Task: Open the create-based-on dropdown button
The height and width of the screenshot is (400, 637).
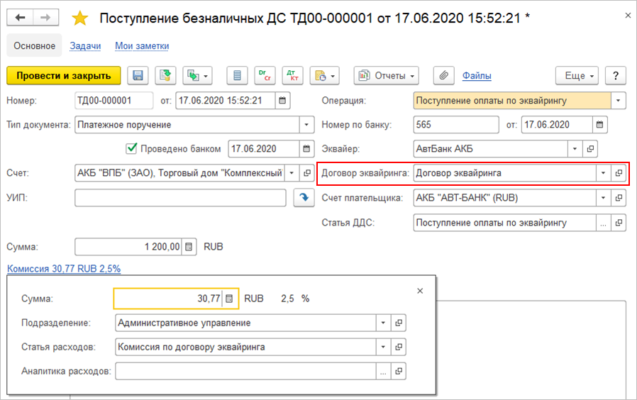Action: click(x=197, y=76)
